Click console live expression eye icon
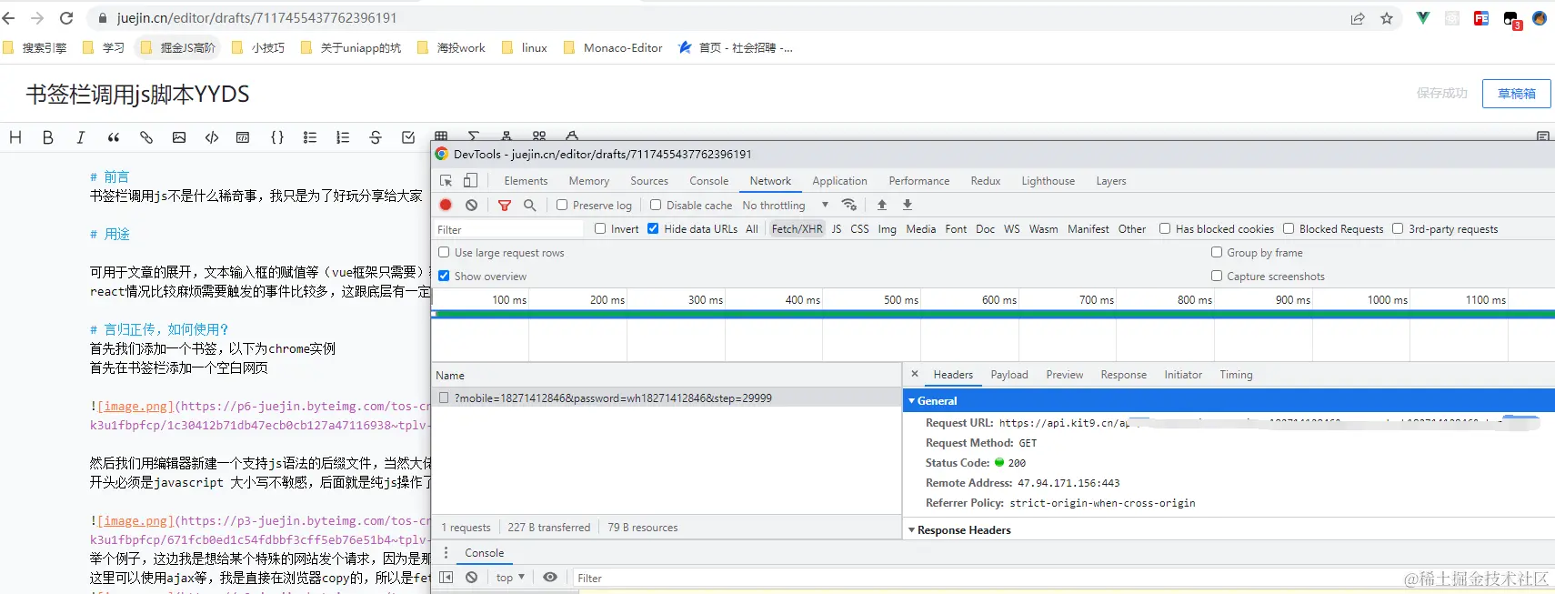Image resolution: width=1555 pixels, height=594 pixels. (550, 577)
